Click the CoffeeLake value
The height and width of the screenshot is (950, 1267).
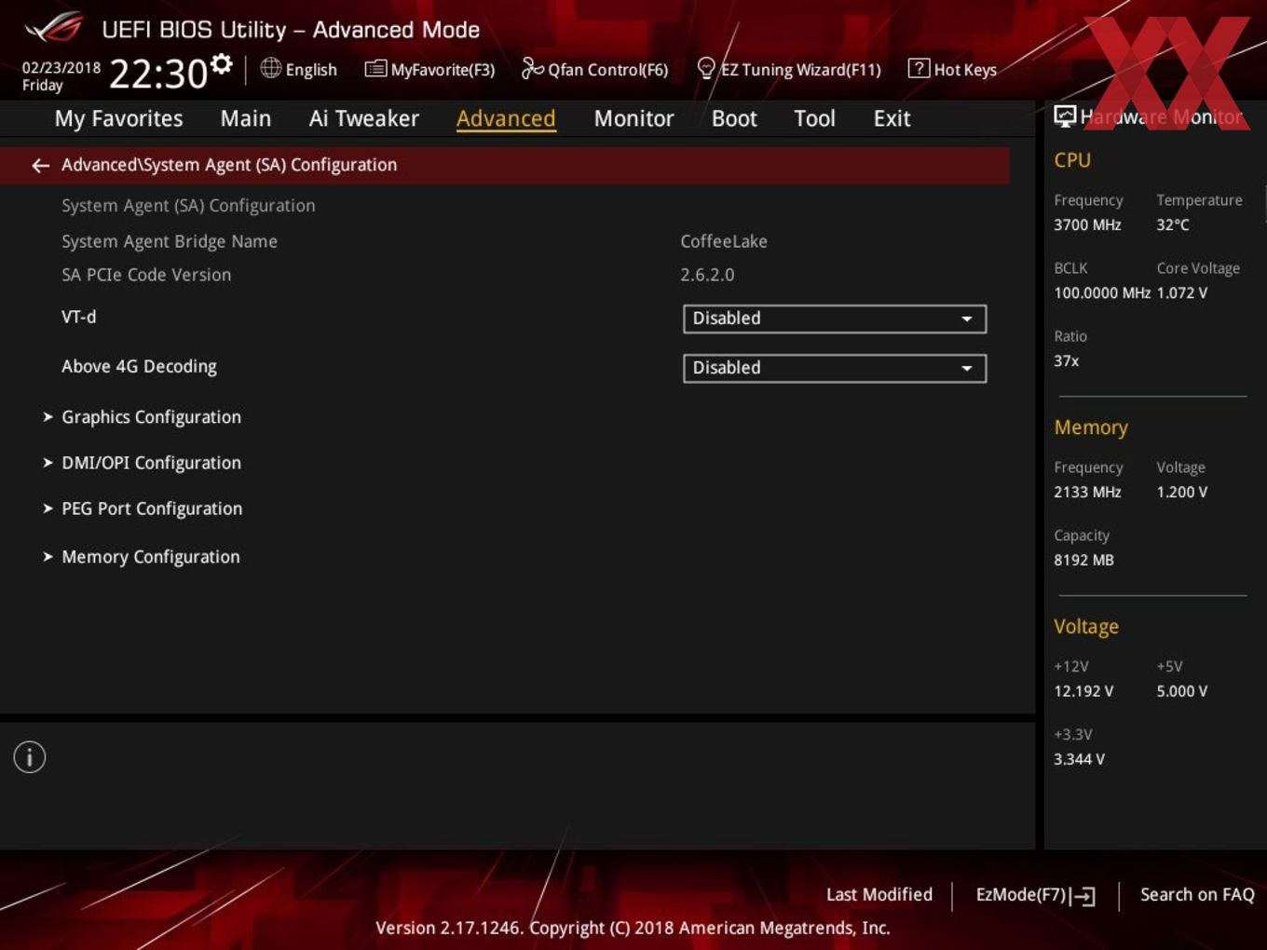[x=724, y=241]
